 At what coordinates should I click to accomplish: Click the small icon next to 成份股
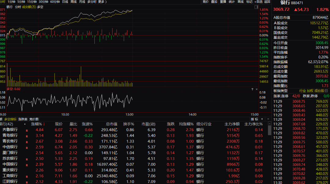click(326, 91)
